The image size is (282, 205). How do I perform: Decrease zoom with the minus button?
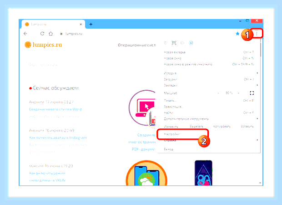coord(218,93)
